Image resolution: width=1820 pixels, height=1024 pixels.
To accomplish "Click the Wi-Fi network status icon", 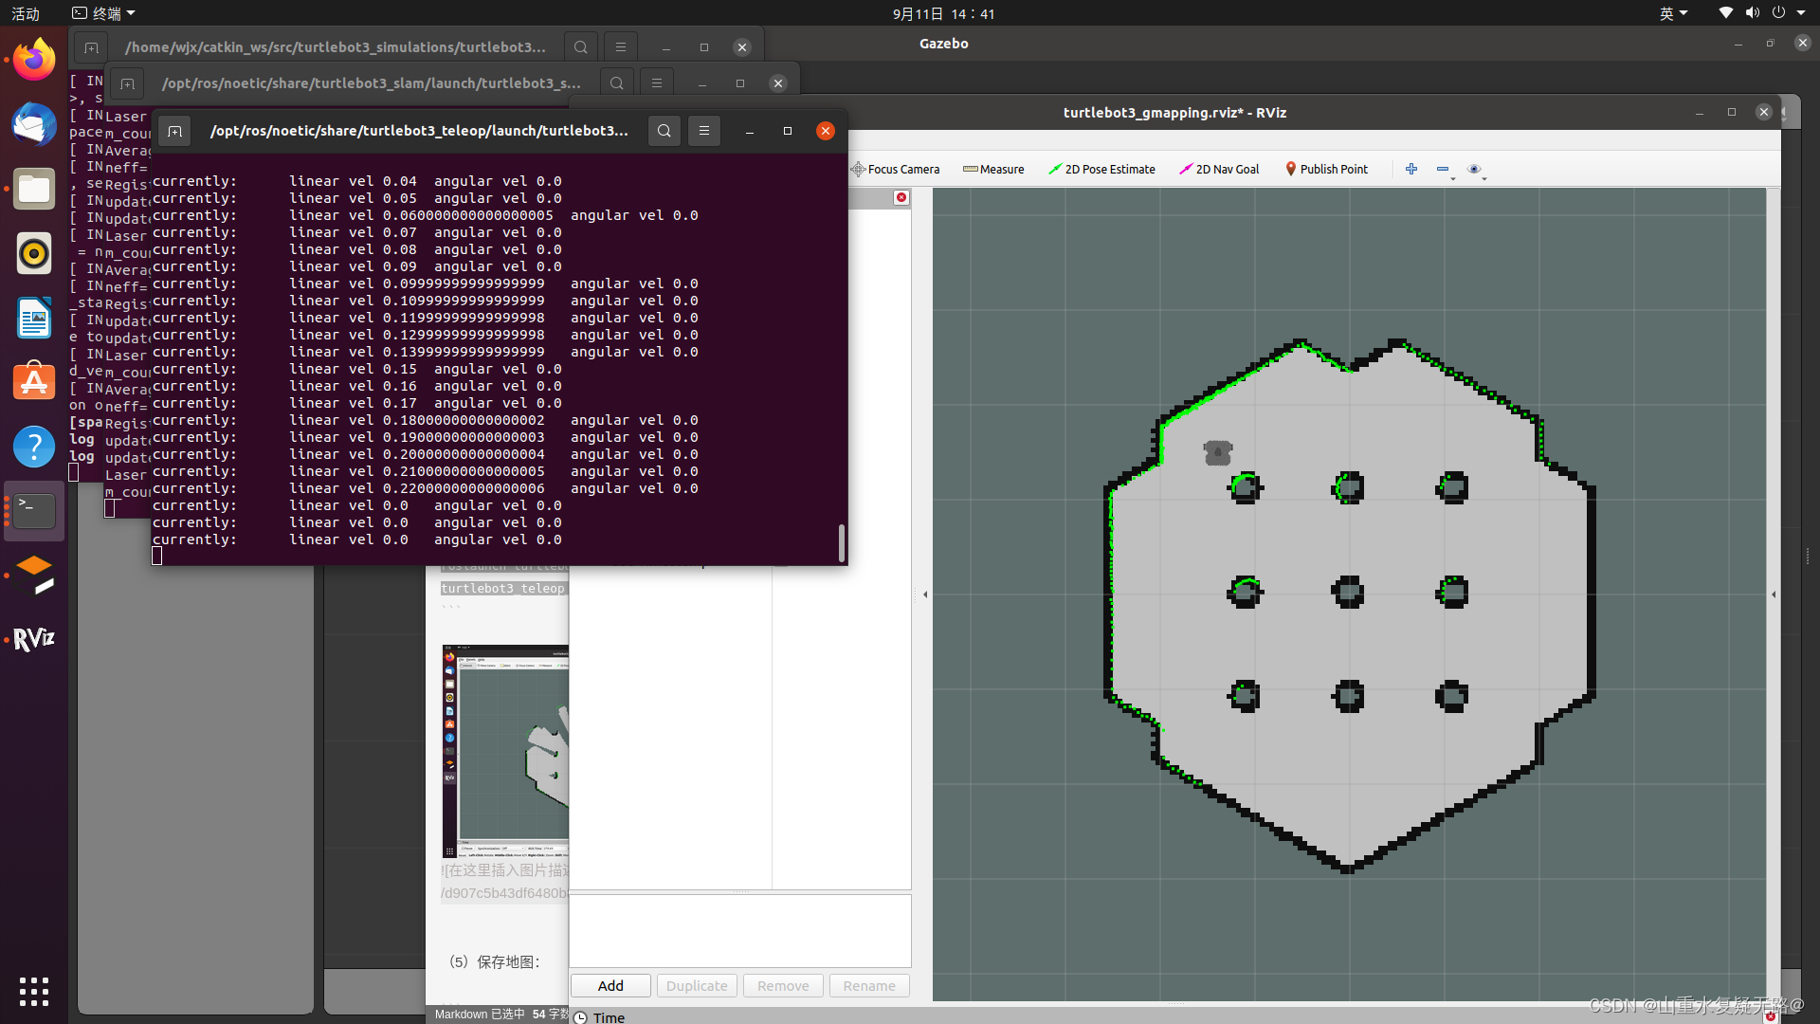I will click(1725, 13).
